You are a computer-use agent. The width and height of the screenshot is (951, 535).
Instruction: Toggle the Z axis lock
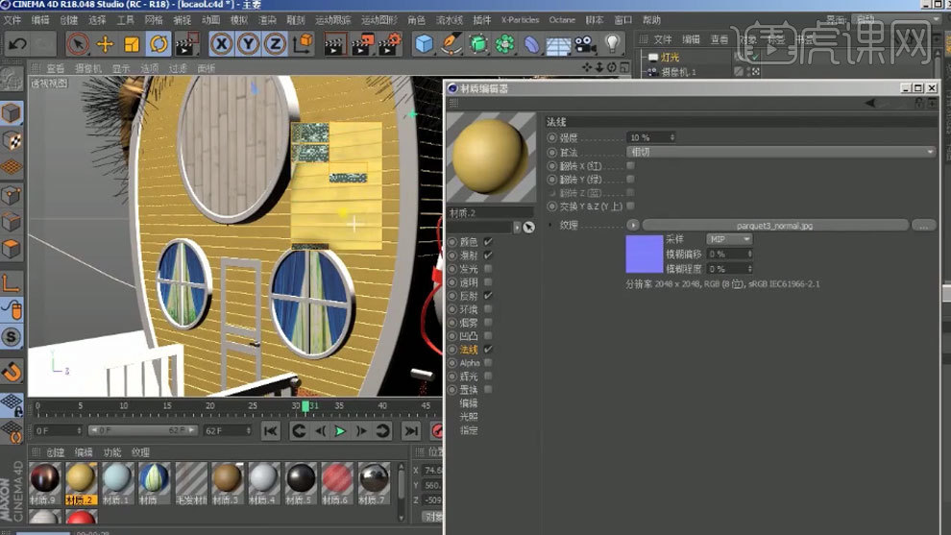(275, 44)
